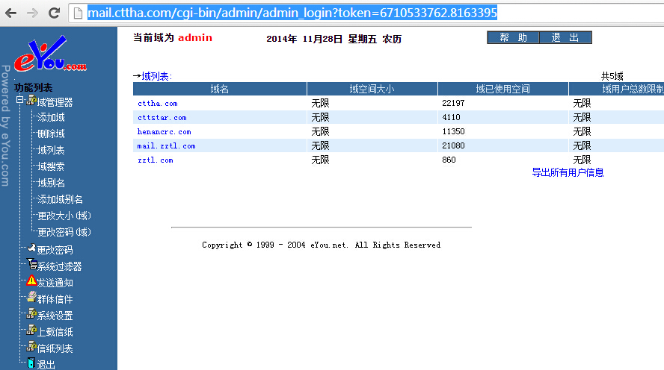The width and height of the screenshot is (664, 370).
Task: Click the wrench icon beside 更改密码
Action: pos(31,248)
